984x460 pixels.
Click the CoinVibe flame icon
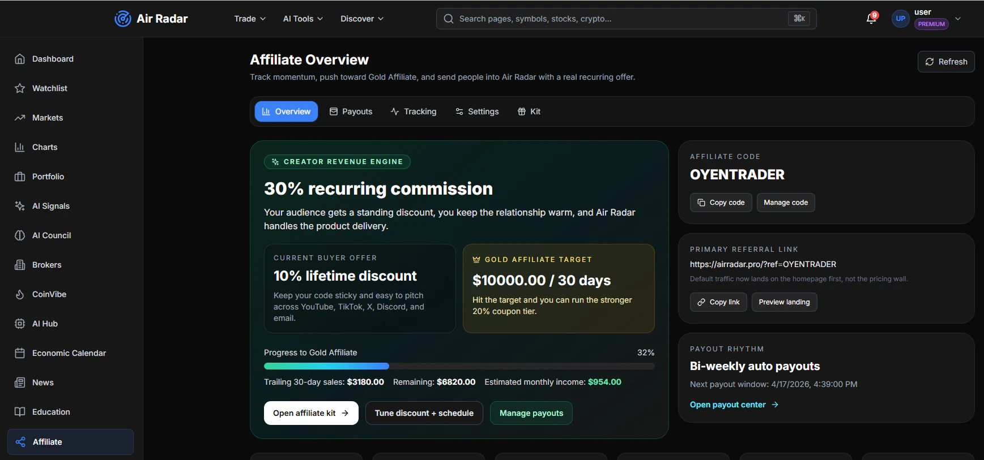pos(20,294)
